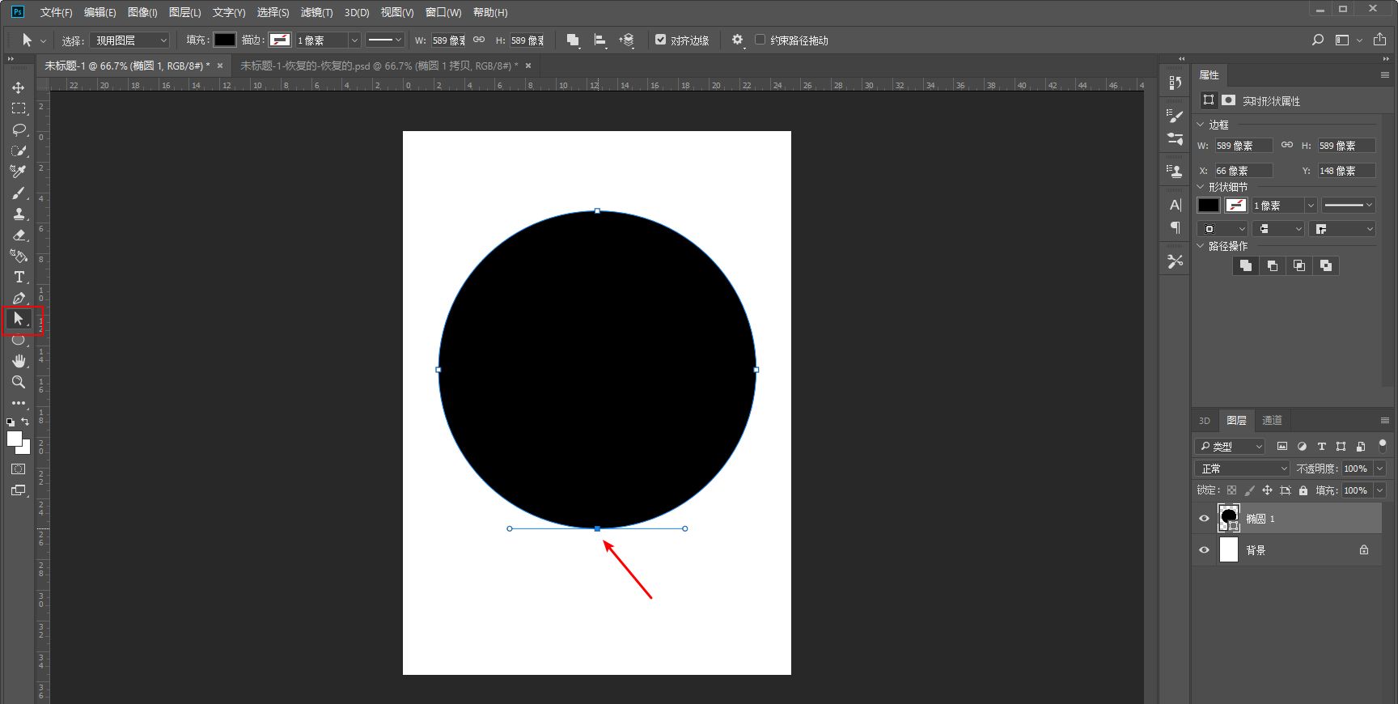Viewport: 1398px width, 704px height.
Task: Select the Zoom tool
Action: click(x=19, y=382)
